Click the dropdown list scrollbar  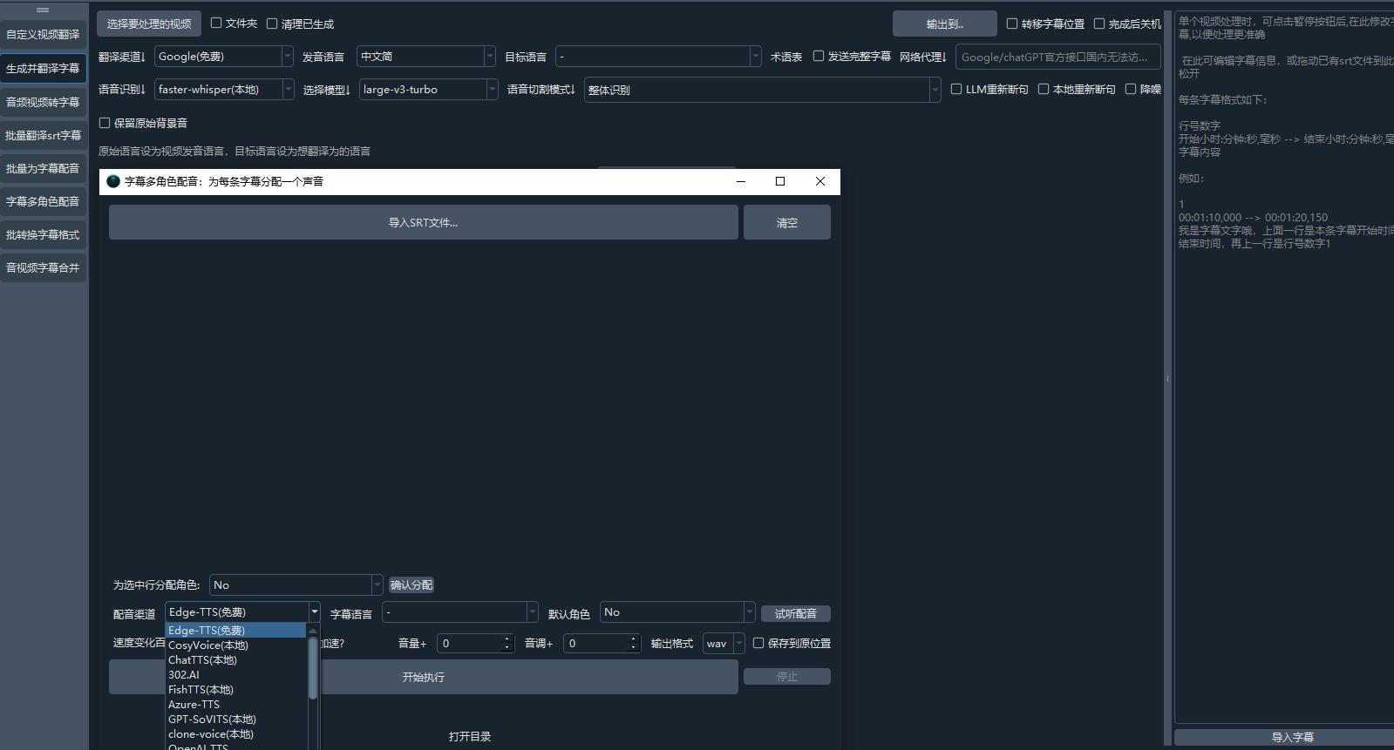click(313, 668)
